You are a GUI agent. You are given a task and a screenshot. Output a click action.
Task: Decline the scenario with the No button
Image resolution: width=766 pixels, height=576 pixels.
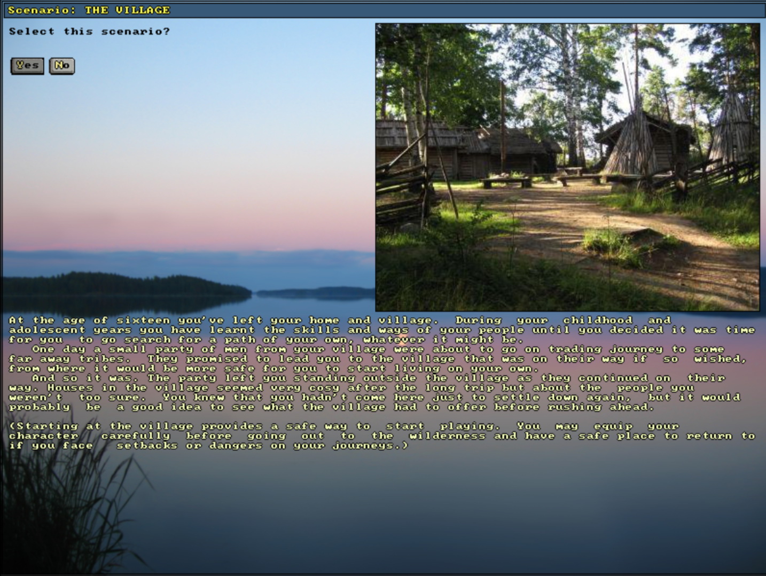(x=62, y=66)
